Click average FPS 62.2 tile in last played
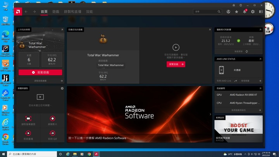The height and width of the screenshot is (157, 279). pos(52,59)
